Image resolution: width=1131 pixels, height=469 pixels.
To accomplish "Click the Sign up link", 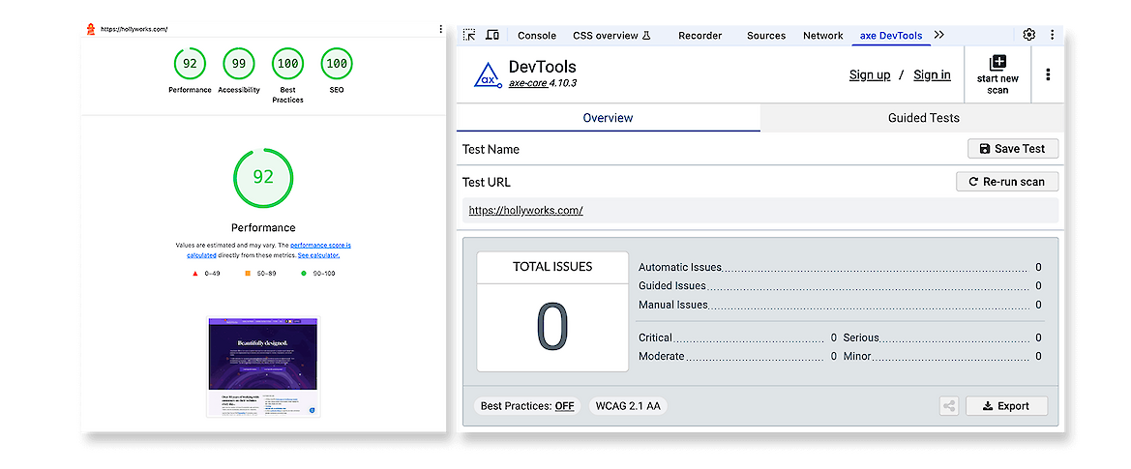I will pos(869,74).
